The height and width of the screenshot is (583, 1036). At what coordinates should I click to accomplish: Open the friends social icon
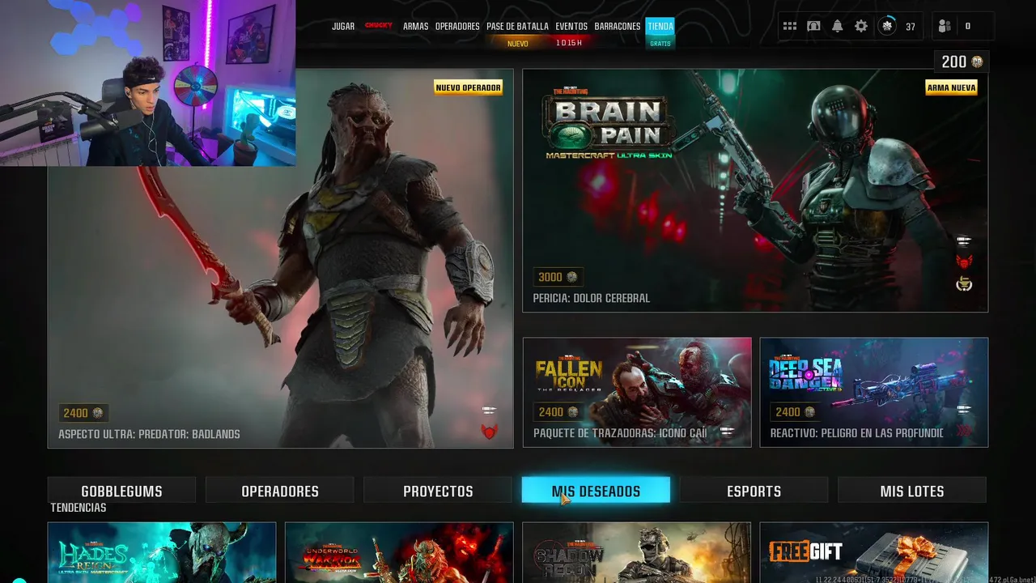[x=945, y=26]
